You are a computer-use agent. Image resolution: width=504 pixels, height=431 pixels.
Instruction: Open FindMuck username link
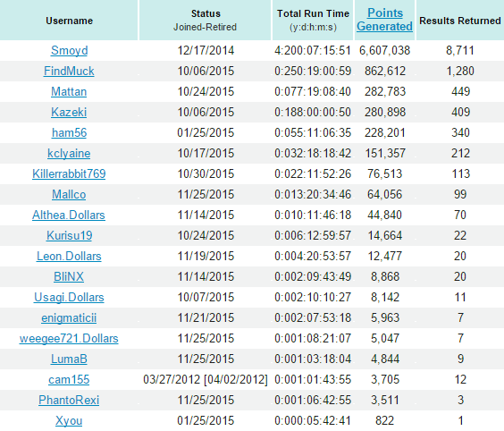click(69, 71)
